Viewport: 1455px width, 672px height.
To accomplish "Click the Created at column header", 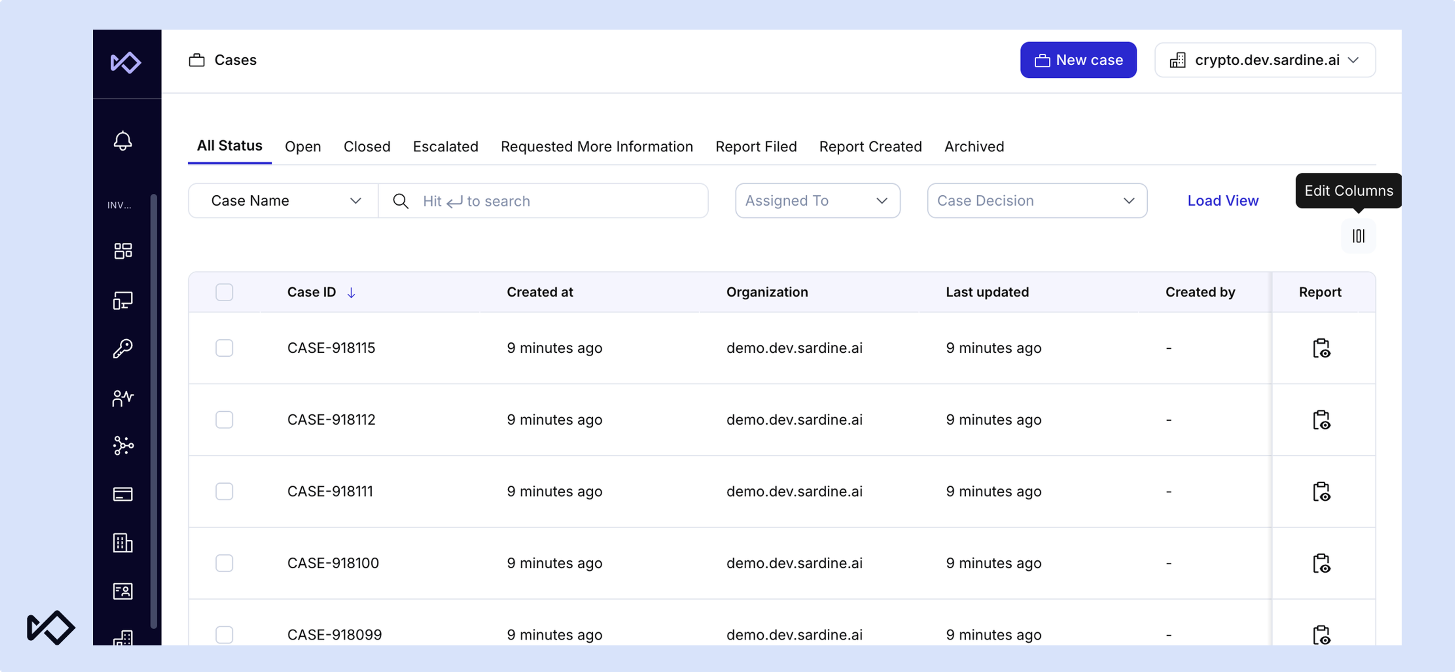I will pos(539,292).
